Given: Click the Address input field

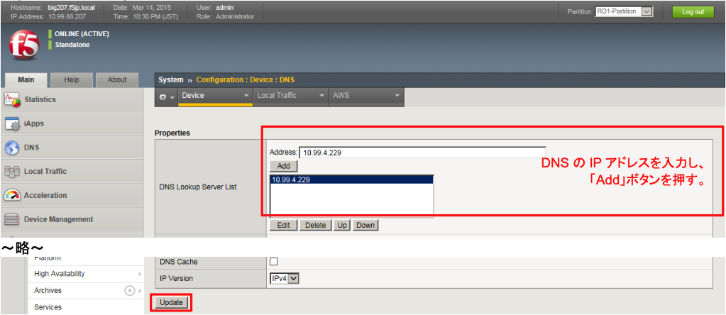Looking at the screenshot, I should (x=422, y=153).
